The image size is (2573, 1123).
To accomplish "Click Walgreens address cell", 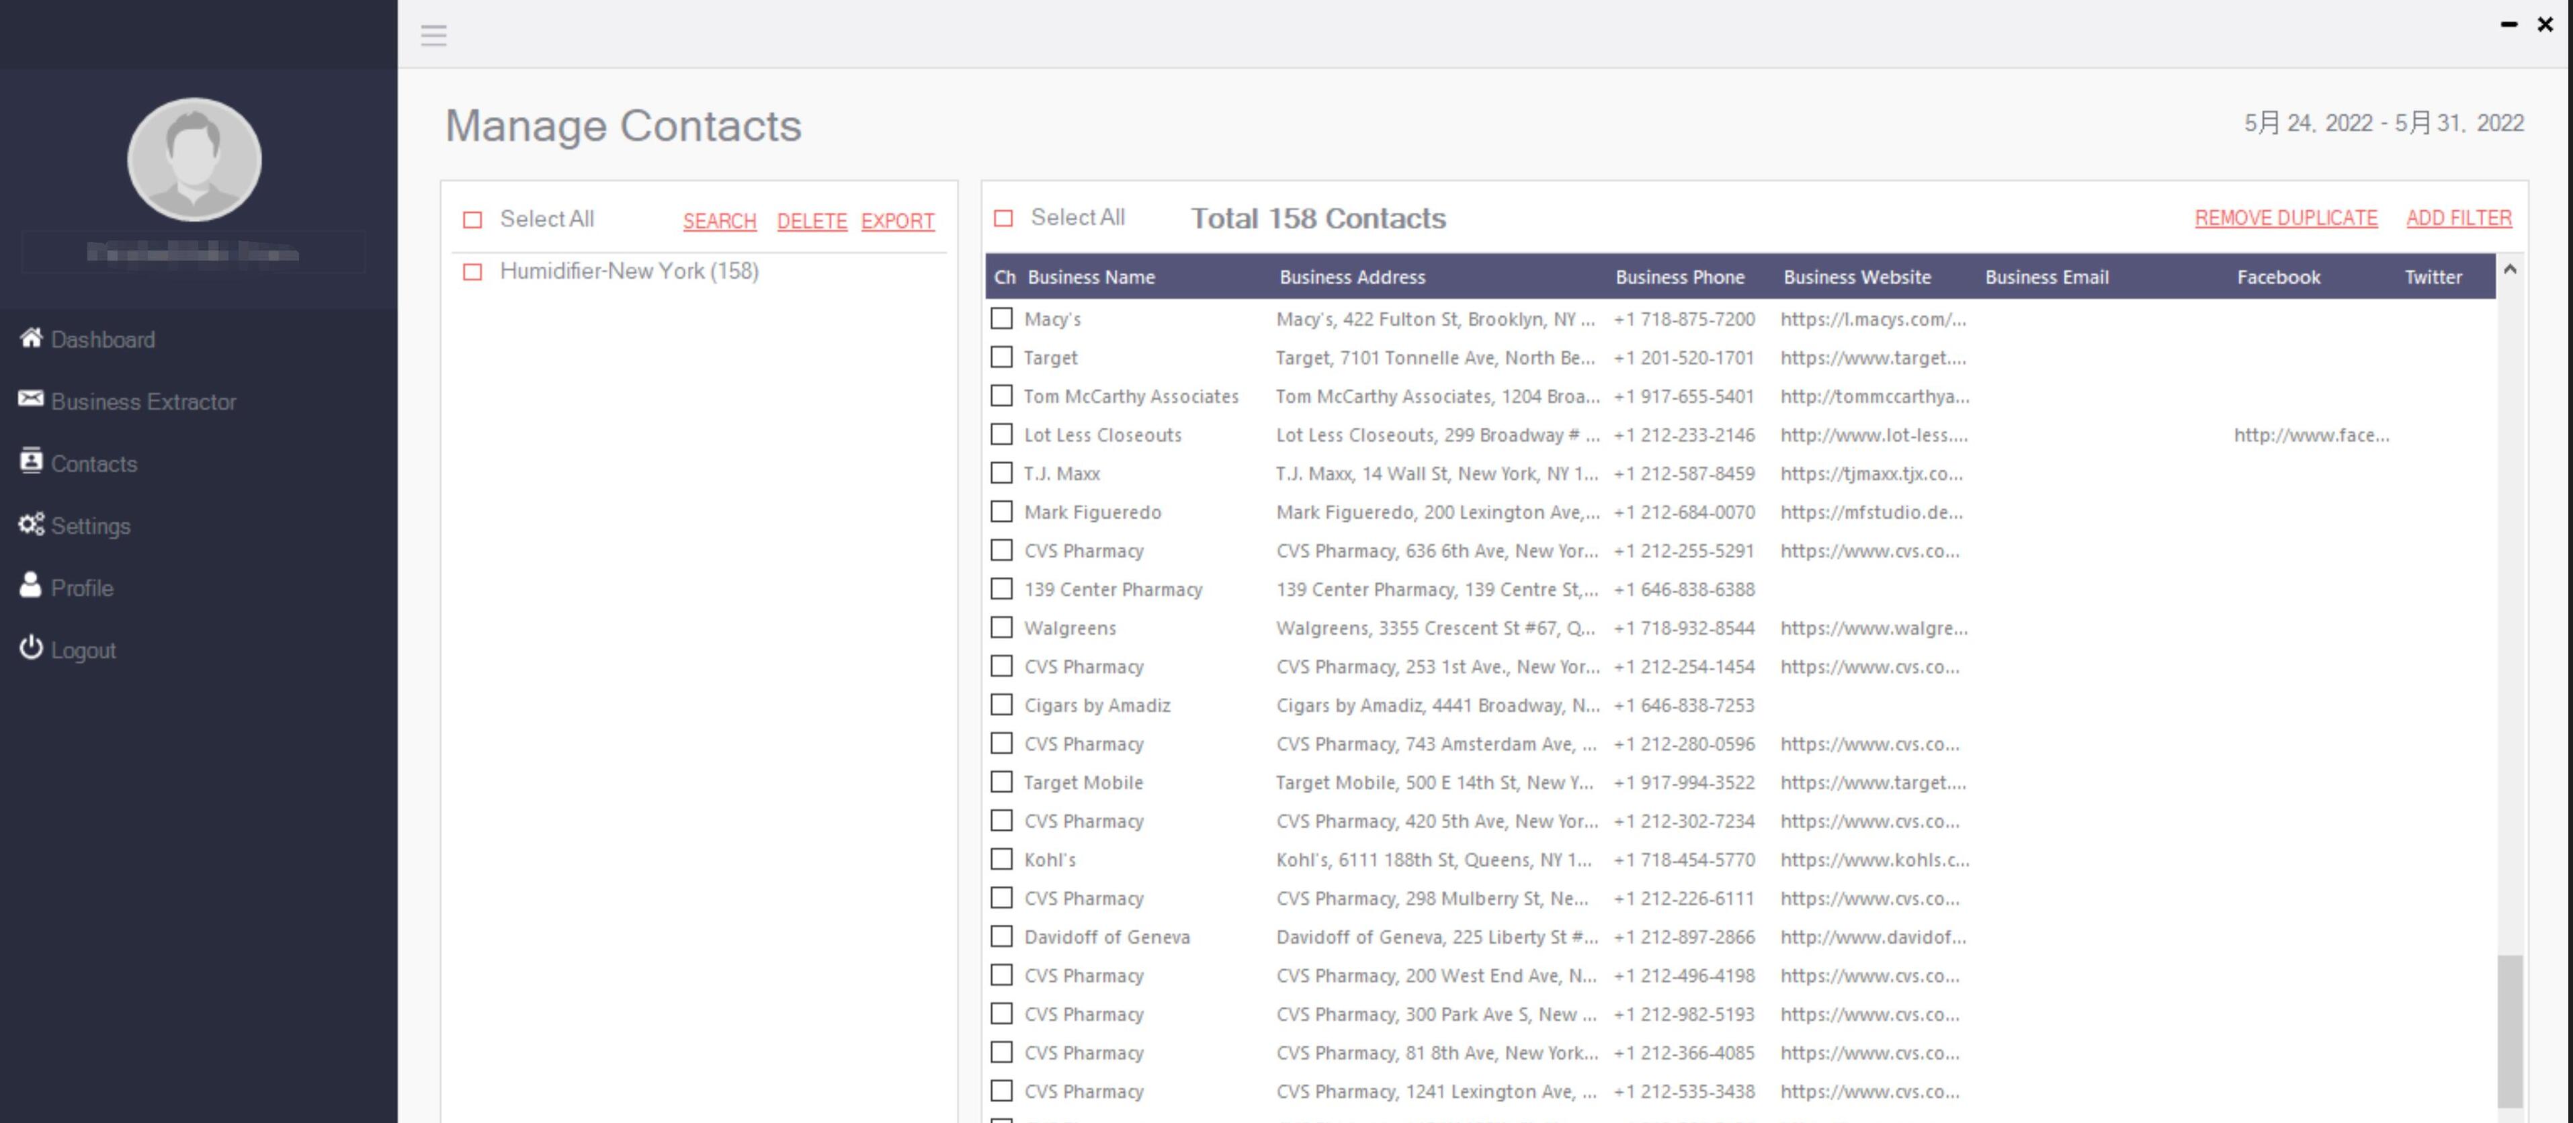I will (1435, 628).
